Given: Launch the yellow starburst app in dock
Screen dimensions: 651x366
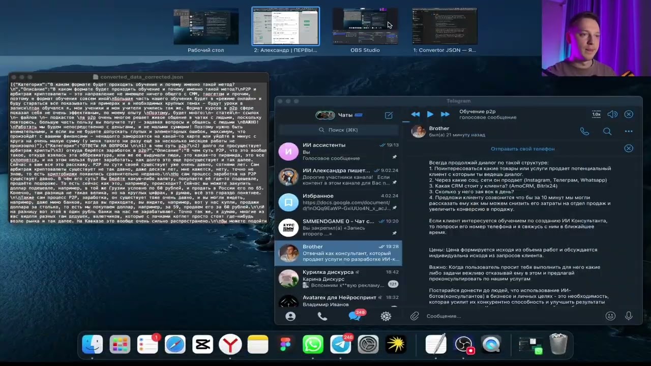Looking at the screenshot, I should [396, 345].
